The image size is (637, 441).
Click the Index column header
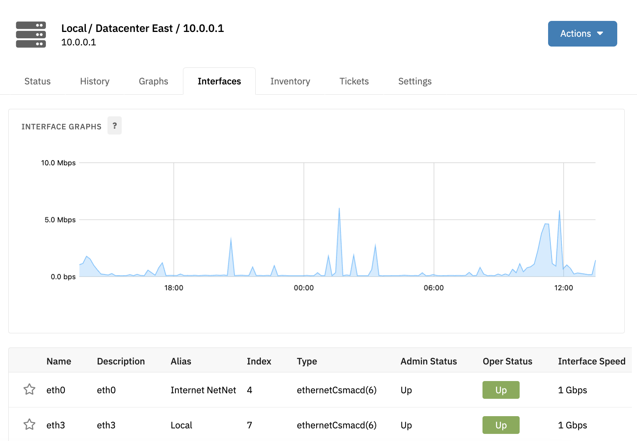tap(259, 361)
